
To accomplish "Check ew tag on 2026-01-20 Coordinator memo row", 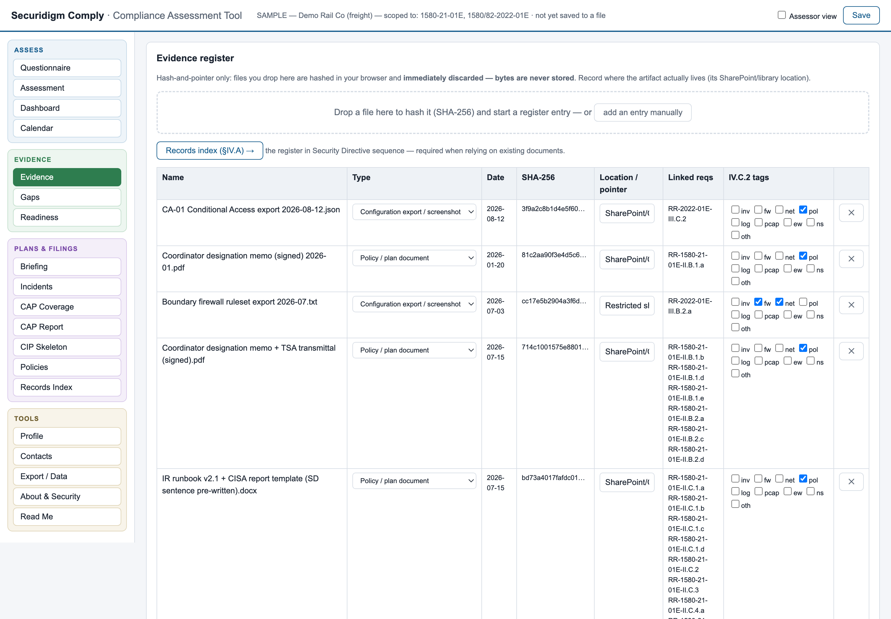I will (787, 269).
